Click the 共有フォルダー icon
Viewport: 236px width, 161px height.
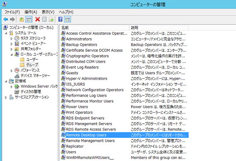point(17,49)
